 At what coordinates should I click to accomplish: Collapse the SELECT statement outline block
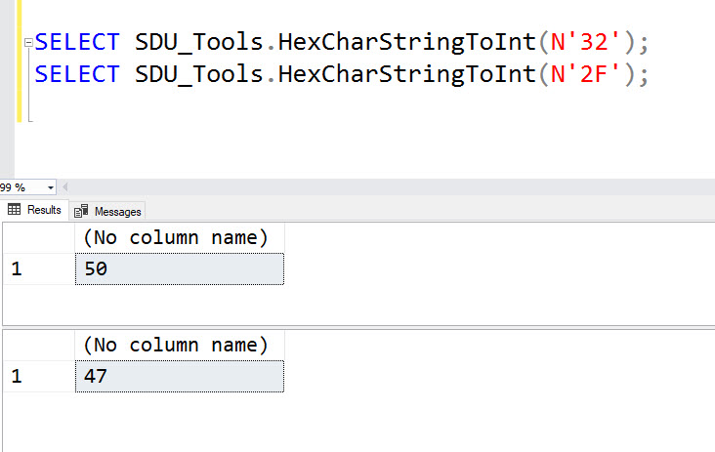pos(28,42)
